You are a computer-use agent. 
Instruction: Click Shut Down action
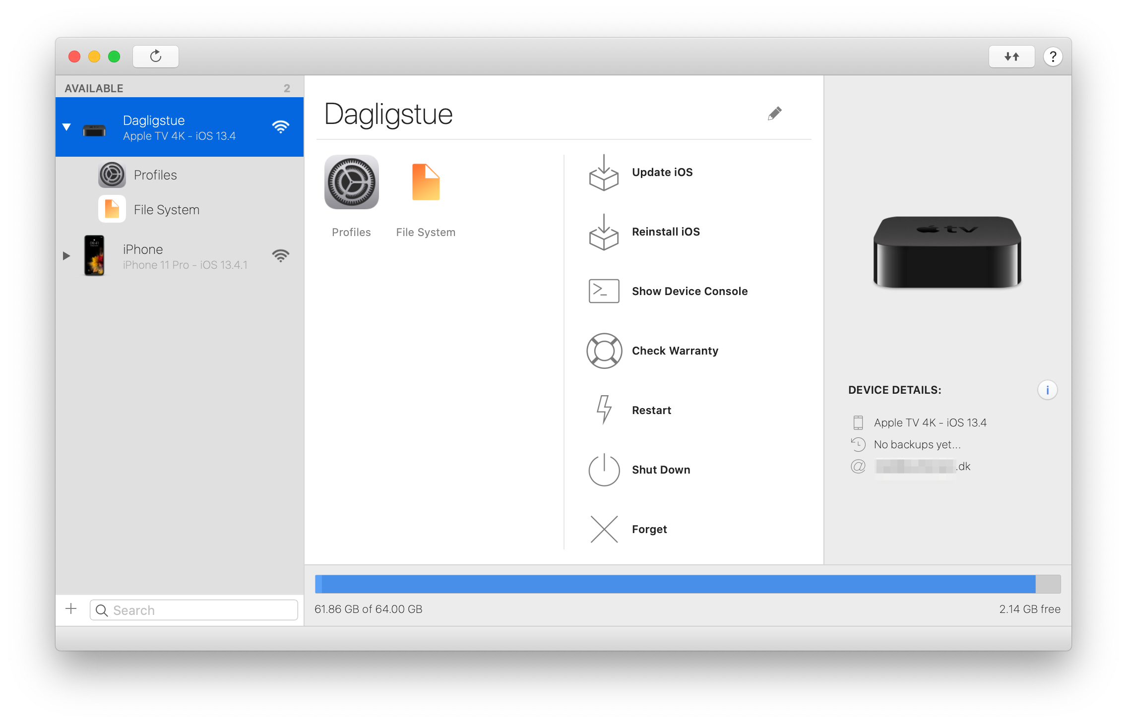(x=661, y=470)
